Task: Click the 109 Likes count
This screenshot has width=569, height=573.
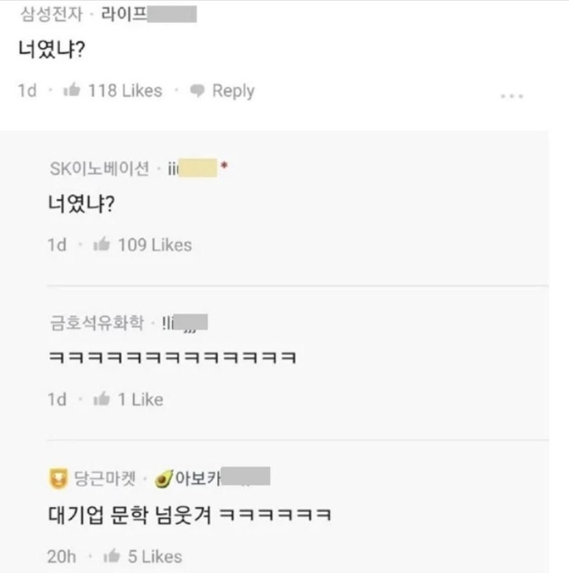Action: pyautogui.click(x=155, y=245)
